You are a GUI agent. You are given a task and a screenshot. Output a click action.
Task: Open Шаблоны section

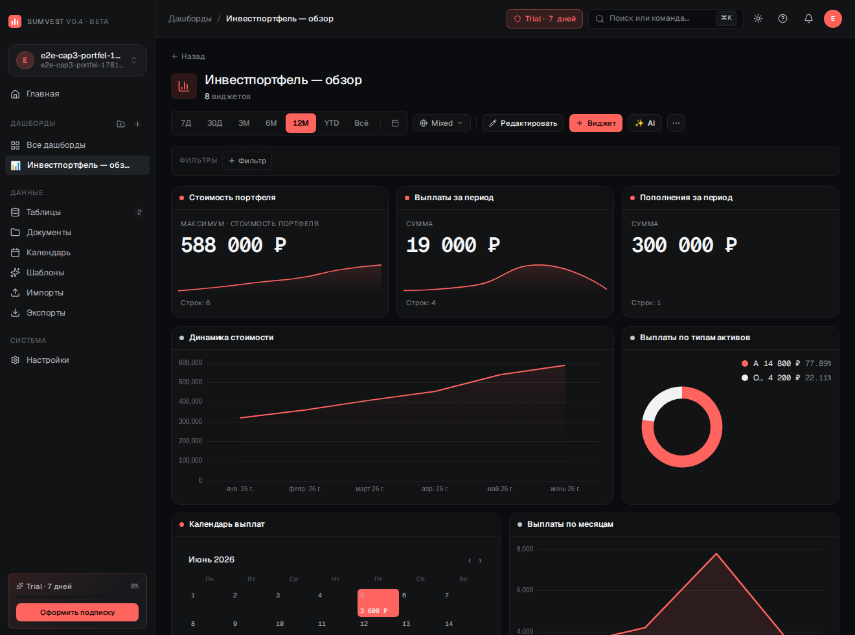tap(77, 273)
